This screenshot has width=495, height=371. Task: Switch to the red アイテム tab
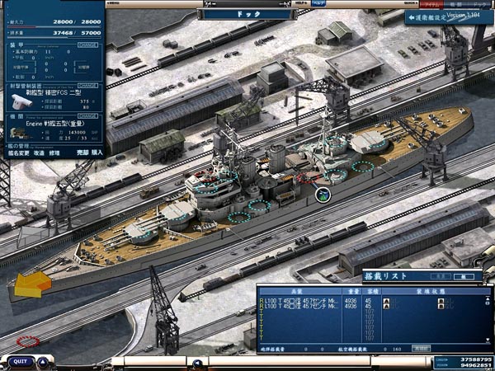tap(431, 4)
